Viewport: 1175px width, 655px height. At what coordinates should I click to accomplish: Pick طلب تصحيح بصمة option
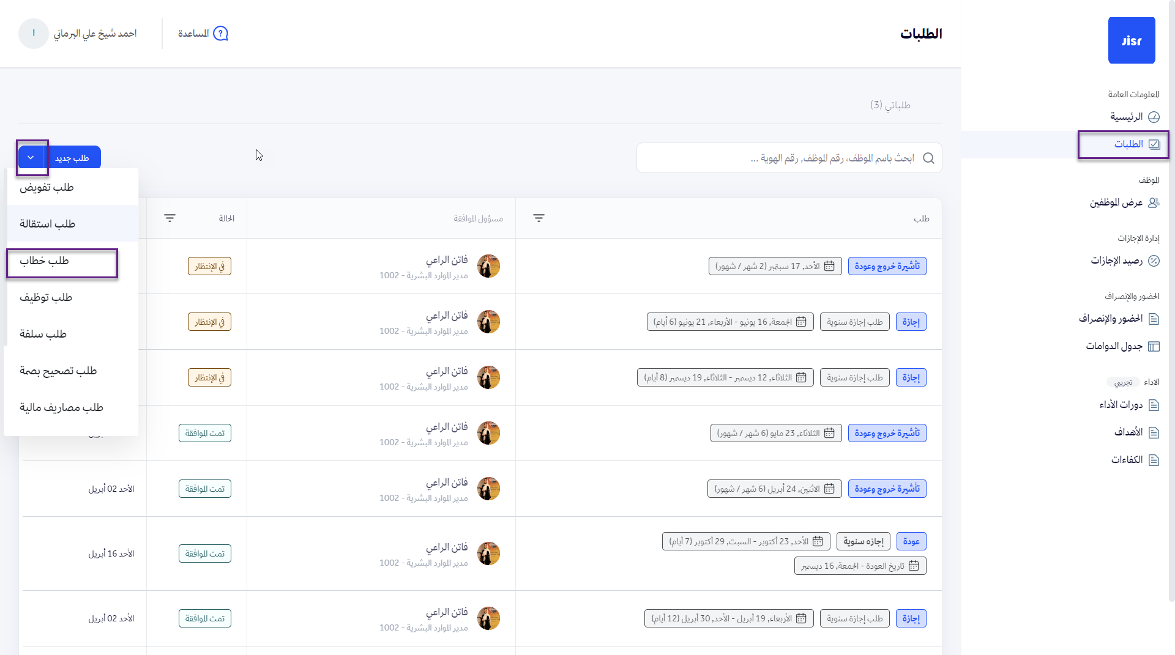(x=58, y=371)
